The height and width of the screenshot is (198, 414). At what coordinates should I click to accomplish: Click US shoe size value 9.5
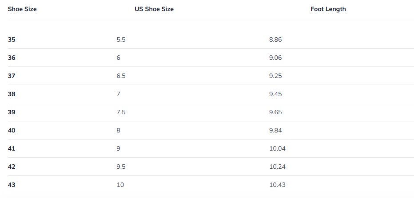point(121,167)
